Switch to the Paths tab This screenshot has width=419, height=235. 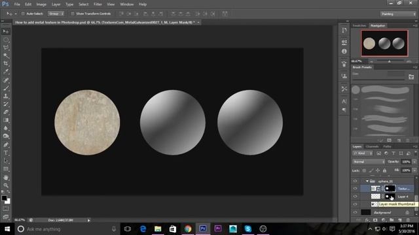387,146
